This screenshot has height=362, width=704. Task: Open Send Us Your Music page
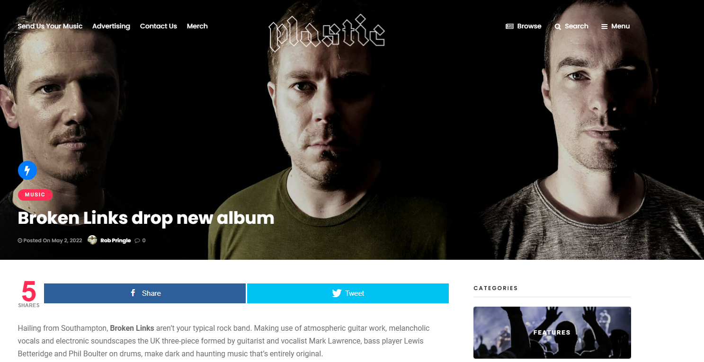50,26
